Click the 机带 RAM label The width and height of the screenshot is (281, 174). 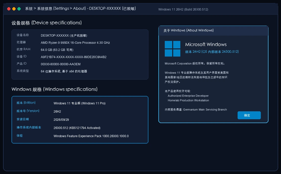(24, 49)
